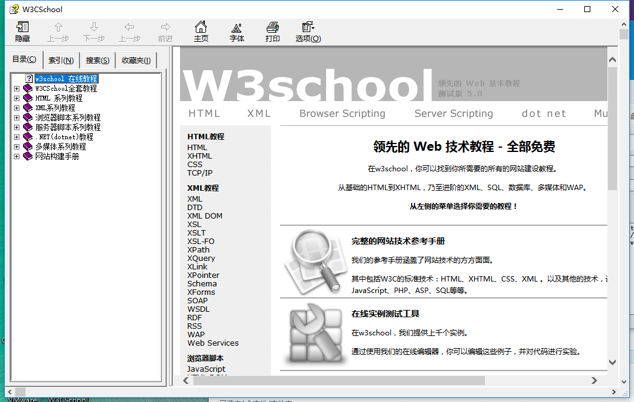Open the 收藏夹(I) tab
The width and height of the screenshot is (634, 402).
pos(136,59)
